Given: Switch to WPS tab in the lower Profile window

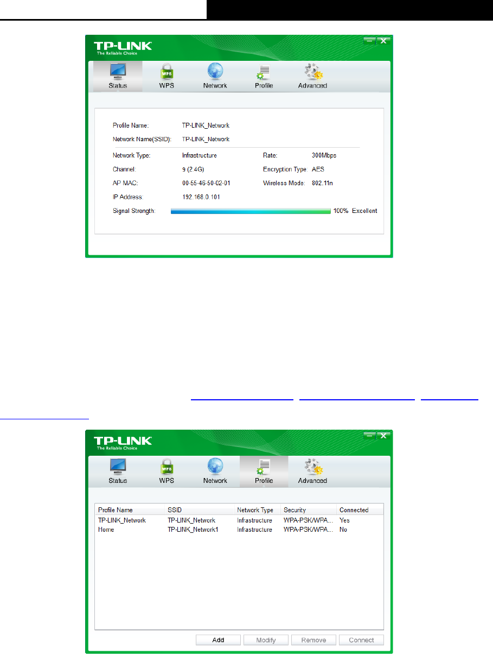Looking at the screenshot, I should coord(167,471).
